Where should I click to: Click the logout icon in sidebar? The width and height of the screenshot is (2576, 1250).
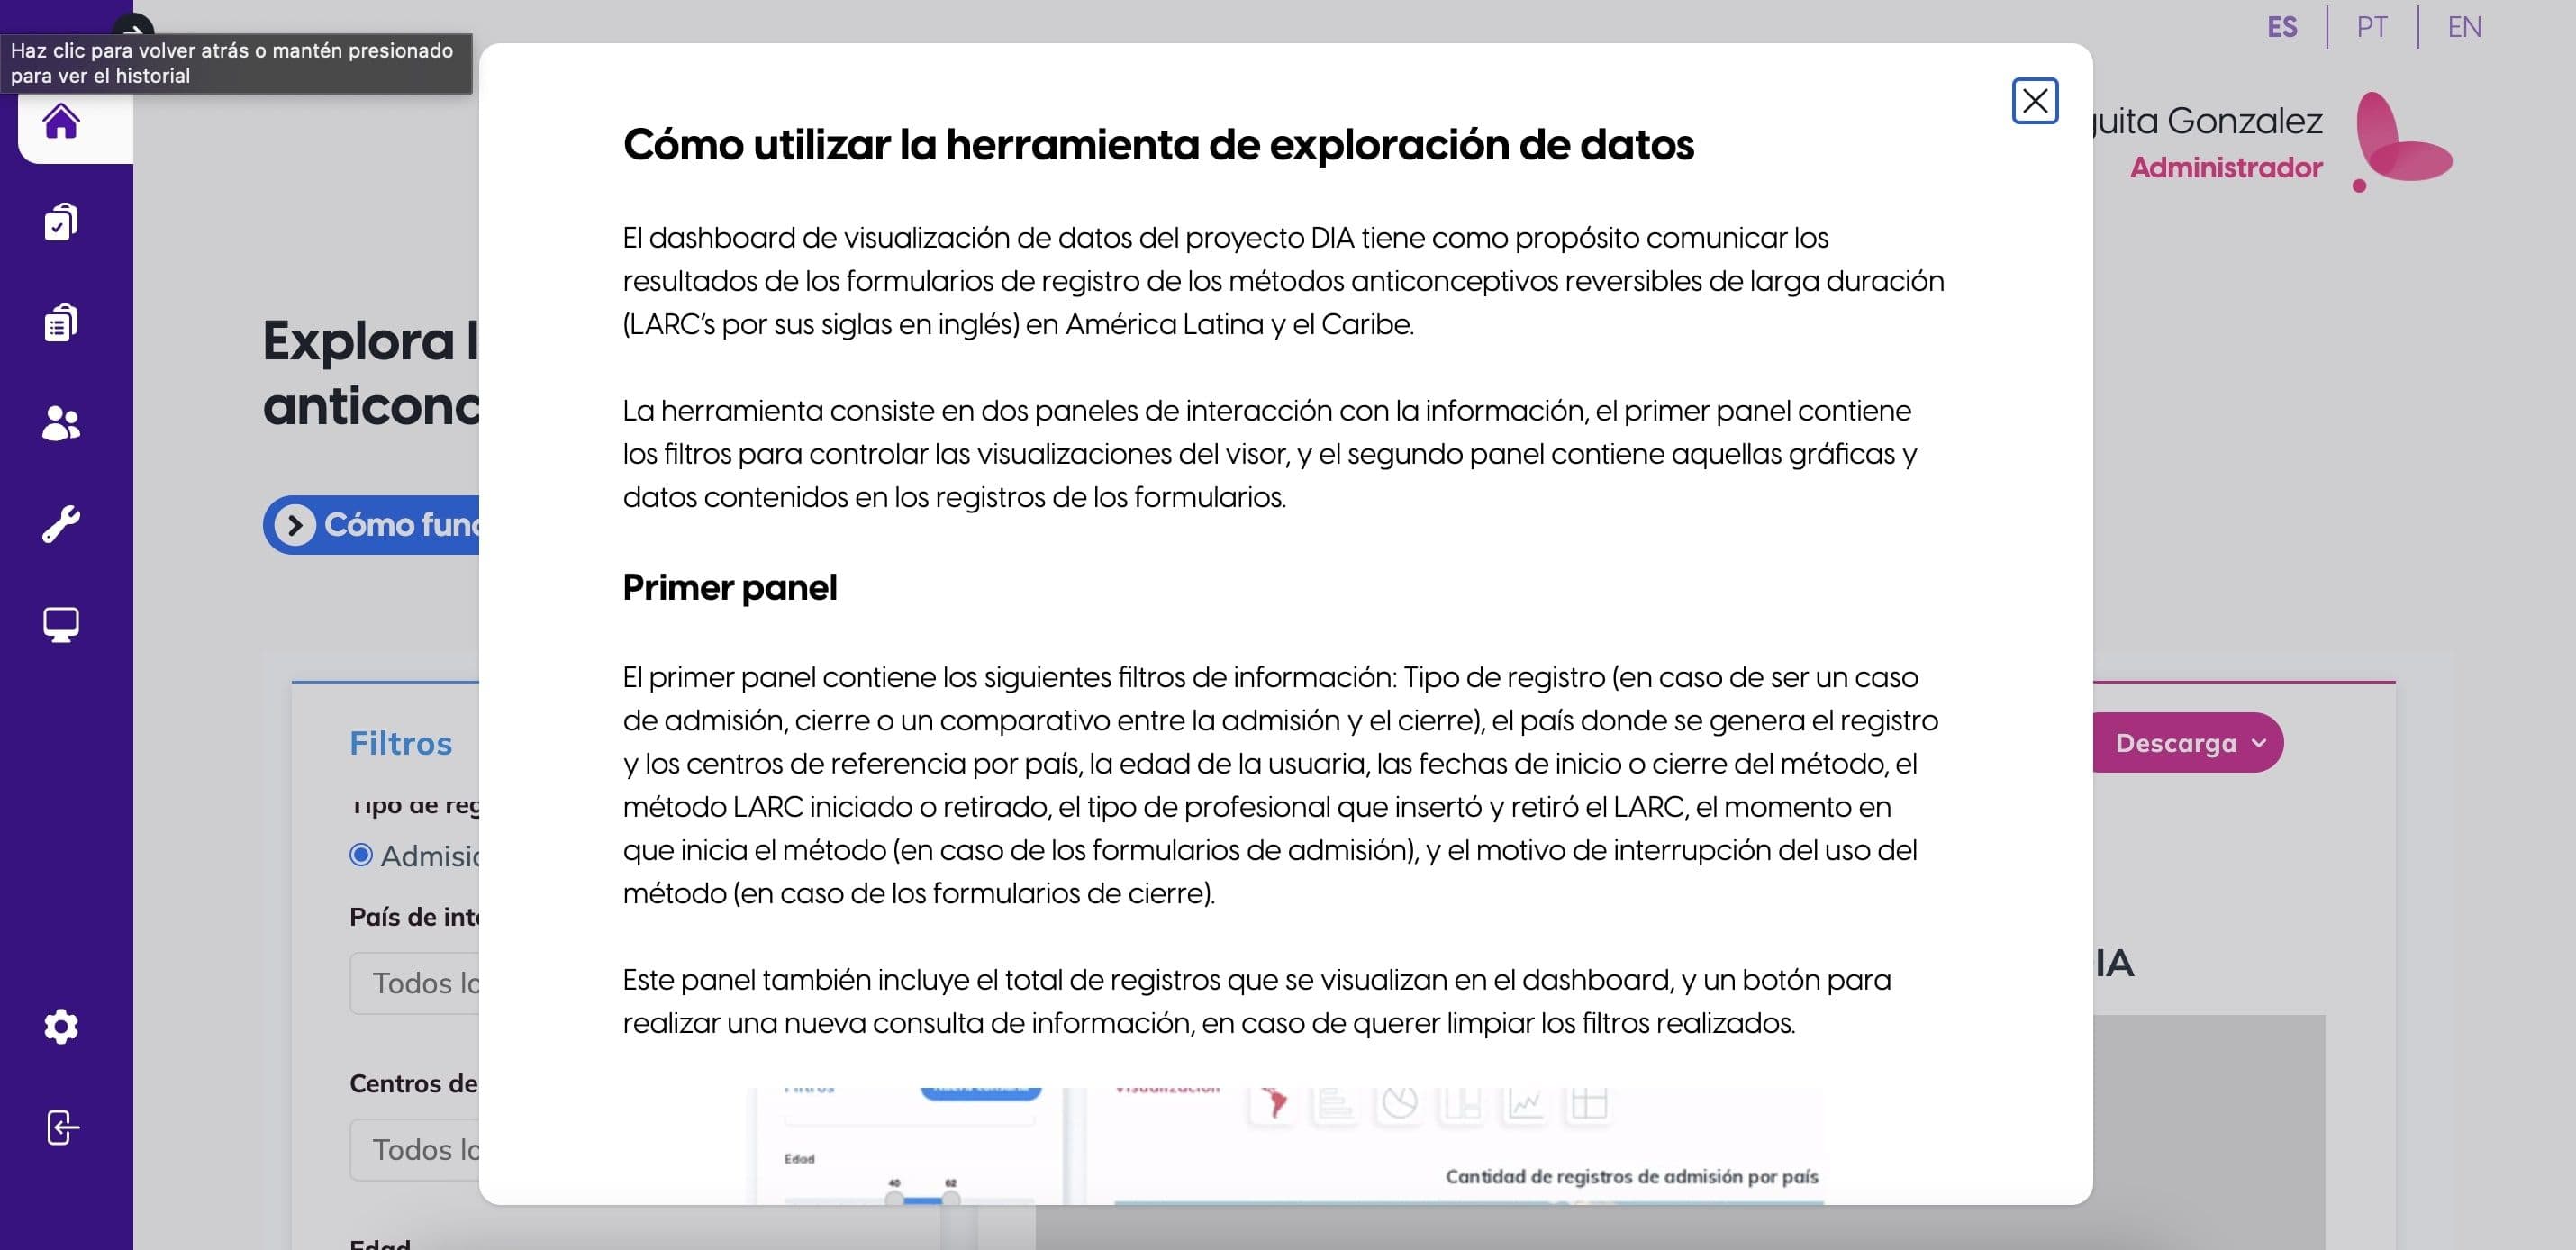62,1127
